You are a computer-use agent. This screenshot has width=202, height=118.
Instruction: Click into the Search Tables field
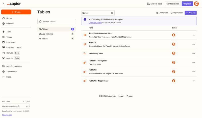[x=57, y=22]
